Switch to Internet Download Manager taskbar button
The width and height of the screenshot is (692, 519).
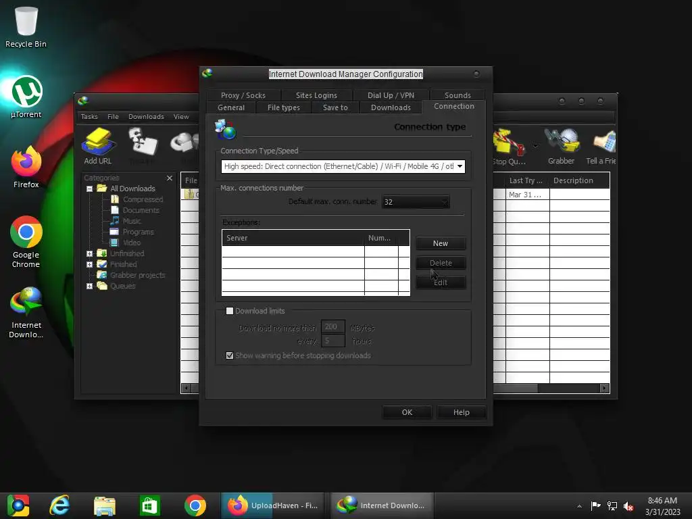(382, 505)
